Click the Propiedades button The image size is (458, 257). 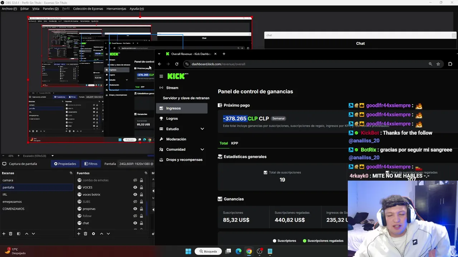point(65,164)
